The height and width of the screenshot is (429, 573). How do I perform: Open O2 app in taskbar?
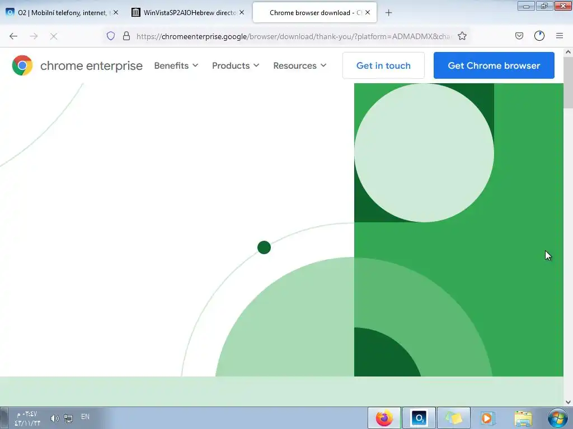pos(419,418)
